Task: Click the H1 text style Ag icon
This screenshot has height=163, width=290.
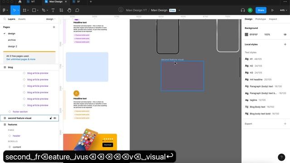Action: click(246, 59)
